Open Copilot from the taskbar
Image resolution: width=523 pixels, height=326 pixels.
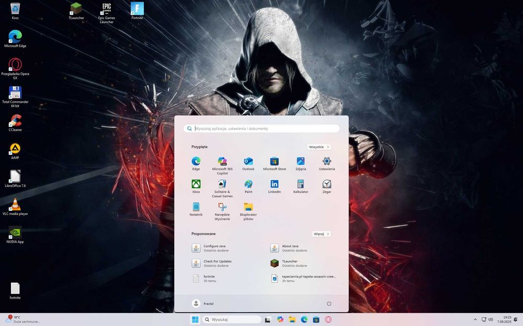[280, 319]
